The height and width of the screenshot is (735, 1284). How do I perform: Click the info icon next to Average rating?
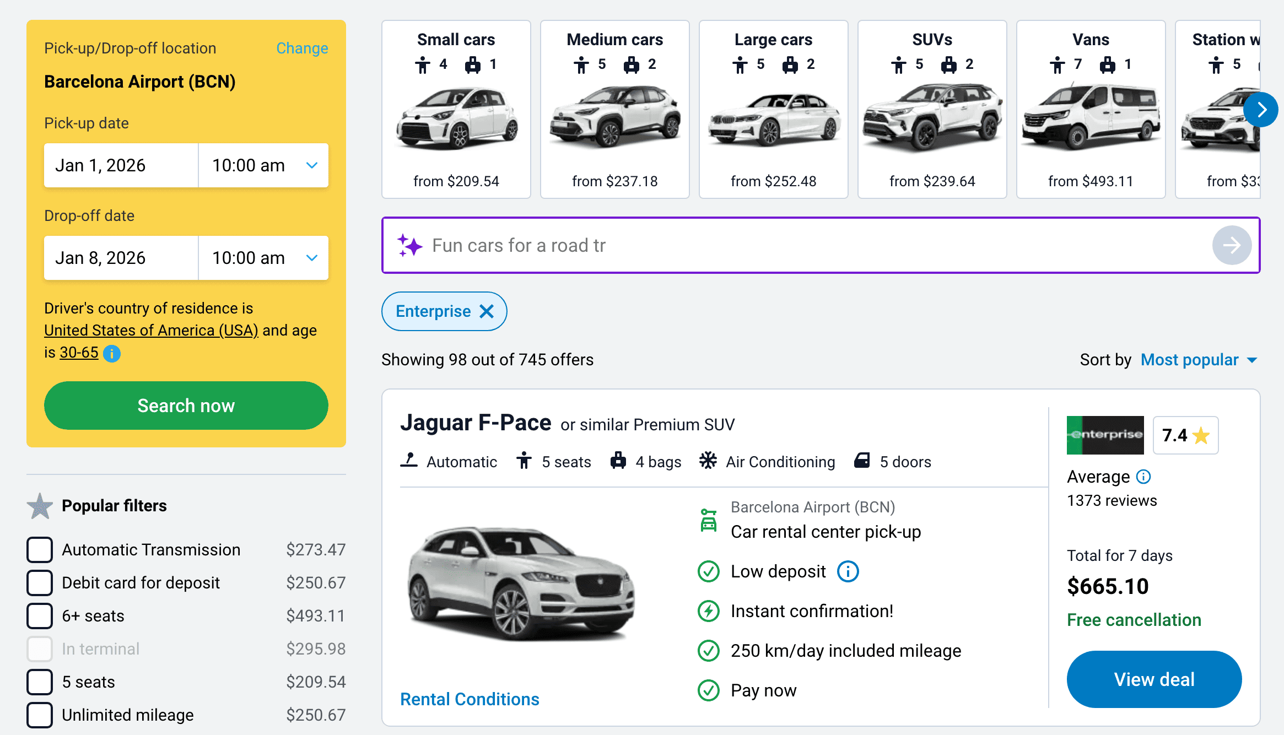(1143, 477)
